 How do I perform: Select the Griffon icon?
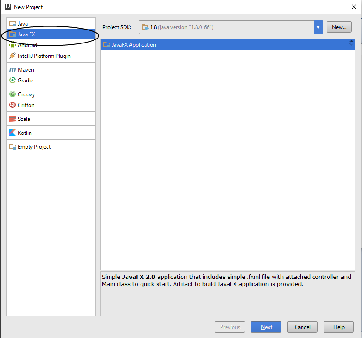coord(13,105)
